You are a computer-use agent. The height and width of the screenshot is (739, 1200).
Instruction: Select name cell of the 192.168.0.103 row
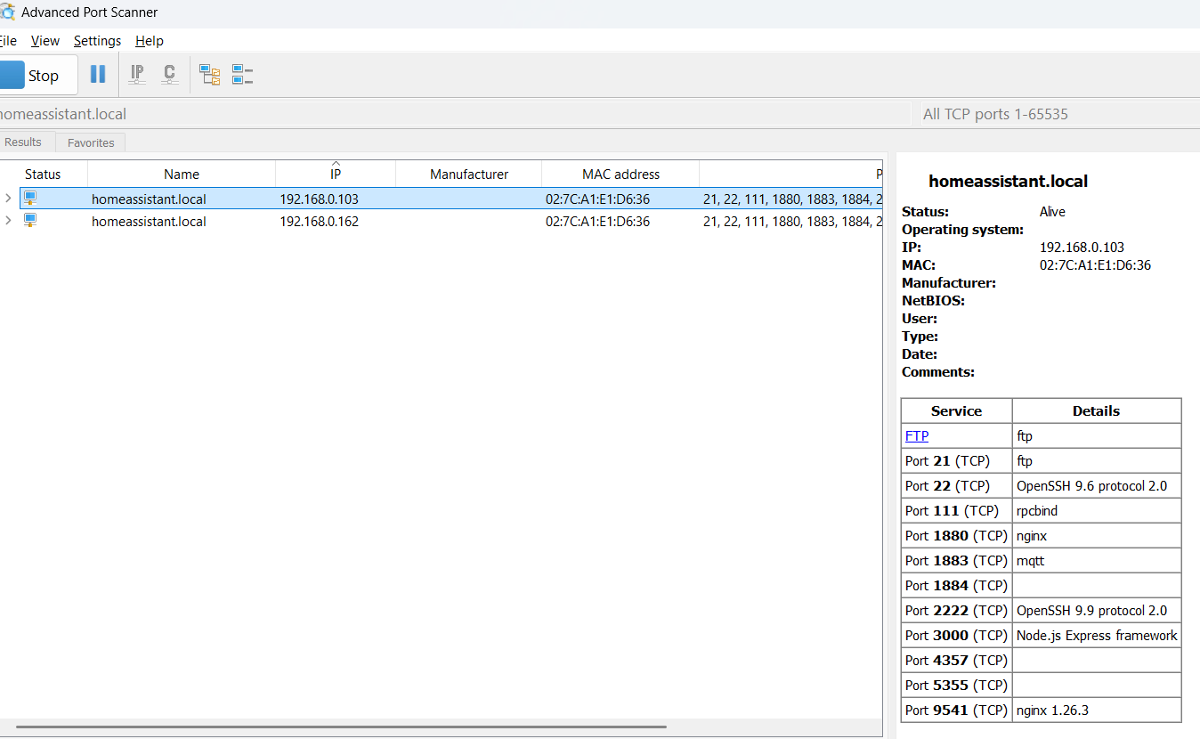pyautogui.click(x=149, y=199)
